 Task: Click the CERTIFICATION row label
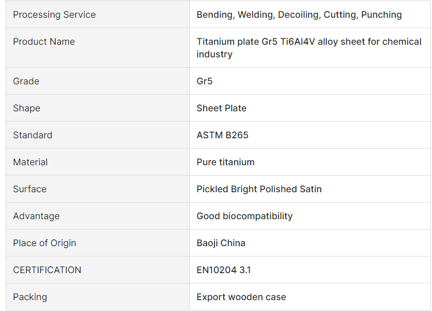pos(47,270)
